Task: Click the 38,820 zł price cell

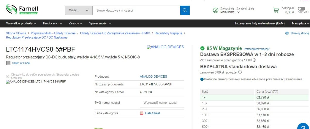Action: click(263, 103)
